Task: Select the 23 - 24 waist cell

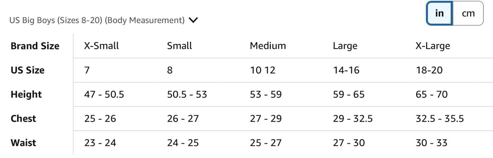Action: (100, 143)
